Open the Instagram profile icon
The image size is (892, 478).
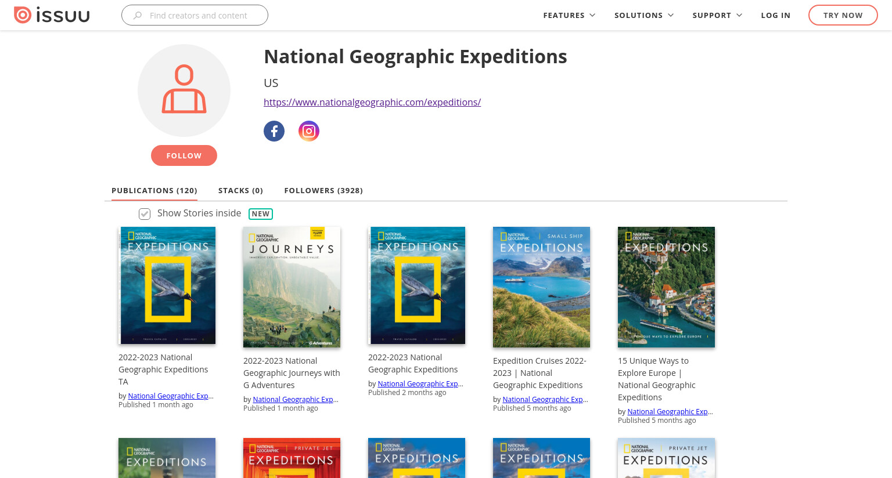coord(309,131)
